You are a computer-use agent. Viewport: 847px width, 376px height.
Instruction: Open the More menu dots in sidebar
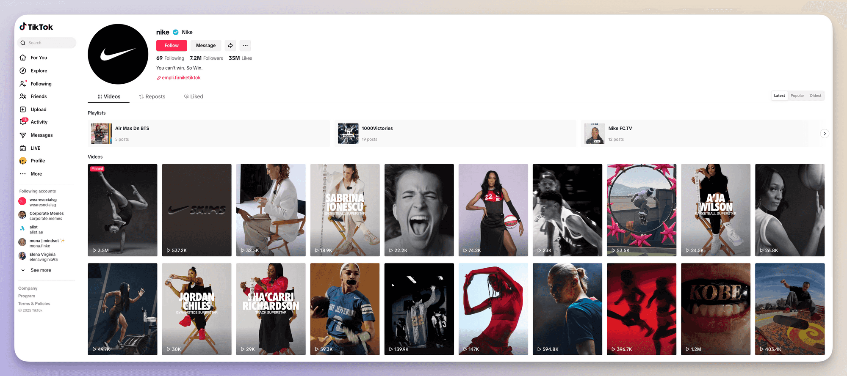(23, 174)
